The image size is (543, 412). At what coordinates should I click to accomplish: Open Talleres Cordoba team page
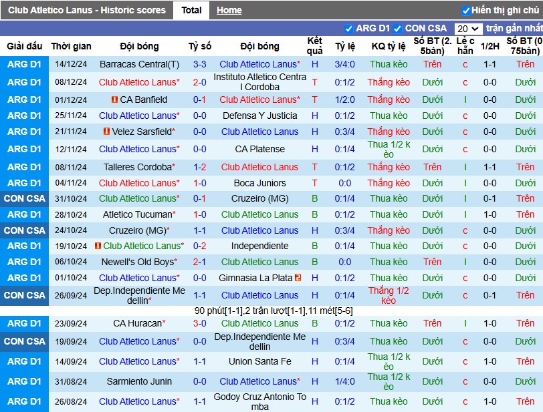[139, 167]
